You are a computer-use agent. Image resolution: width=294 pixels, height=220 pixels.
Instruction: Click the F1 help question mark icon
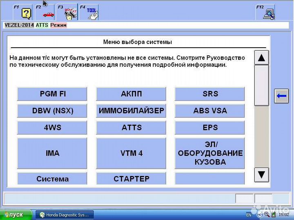click(x=27, y=13)
